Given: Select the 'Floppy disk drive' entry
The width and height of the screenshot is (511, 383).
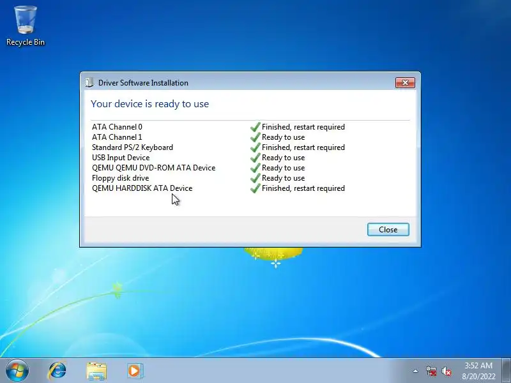Looking at the screenshot, I should (x=120, y=178).
